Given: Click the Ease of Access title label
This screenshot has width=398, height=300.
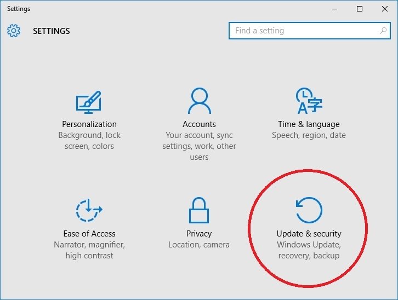Looking at the screenshot, I should point(89,234).
